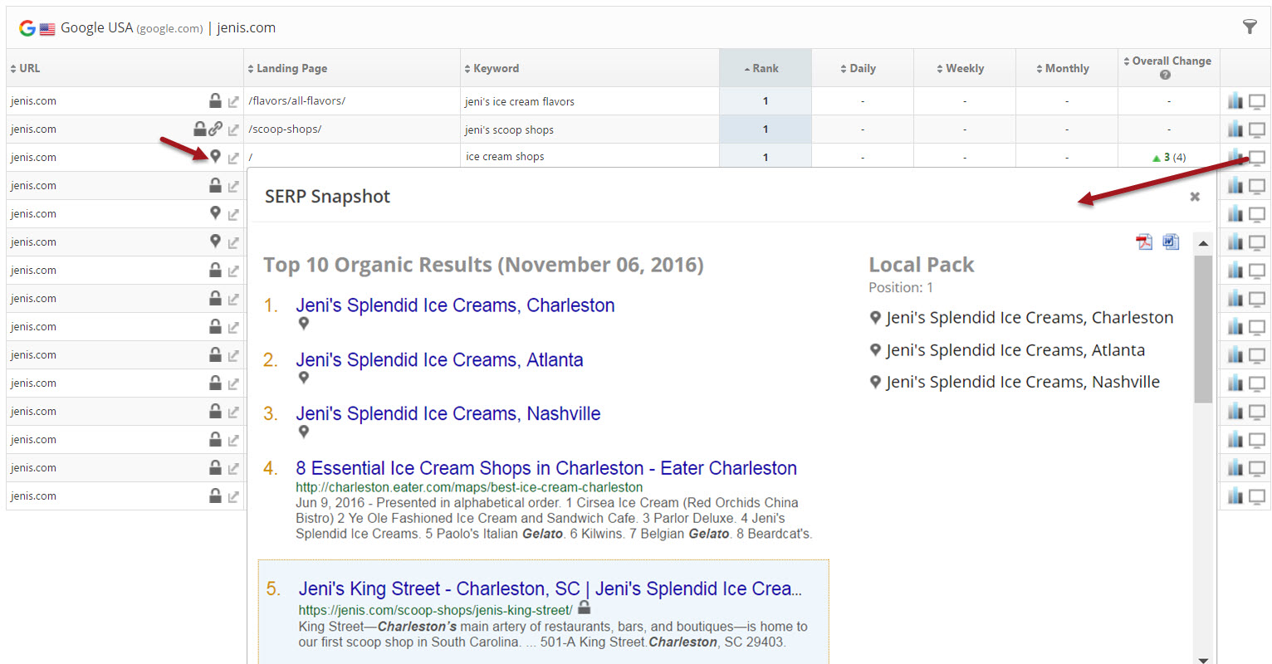Open 8 Essential Ice Cream Shops in Charleston link
The height and width of the screenshot is (664, 1272).
tap(545, 468)
